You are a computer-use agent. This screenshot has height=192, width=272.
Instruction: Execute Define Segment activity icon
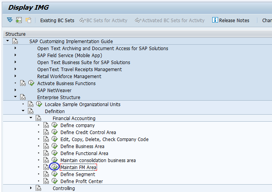[55, 174]
